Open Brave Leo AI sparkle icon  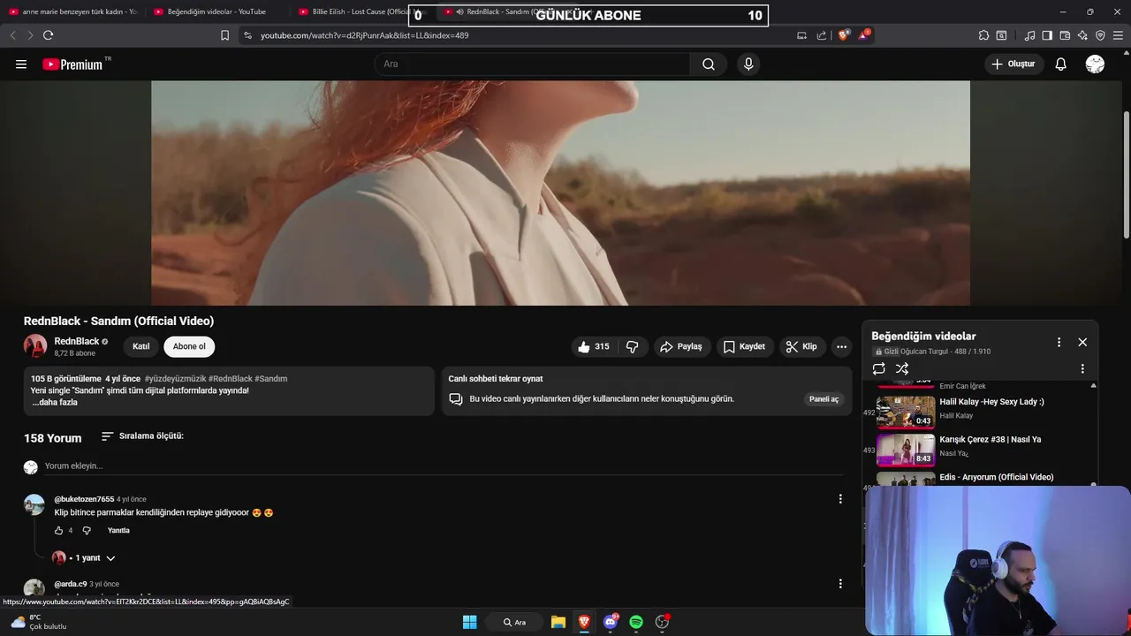[x=1082, y=35]
